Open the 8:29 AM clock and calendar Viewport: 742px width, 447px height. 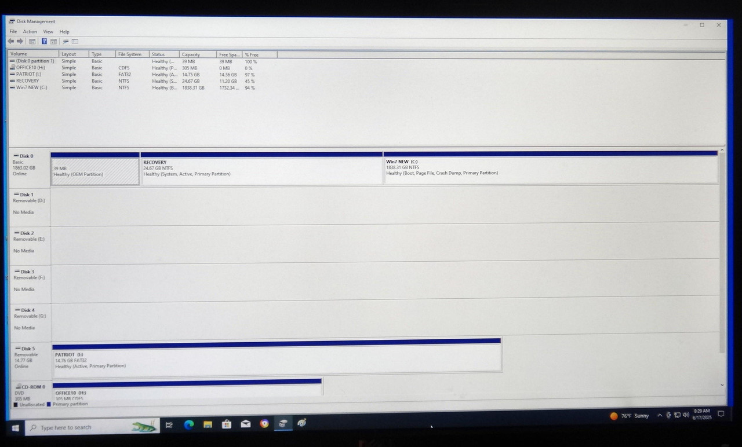pyautogui.click(x=702, y=413)
